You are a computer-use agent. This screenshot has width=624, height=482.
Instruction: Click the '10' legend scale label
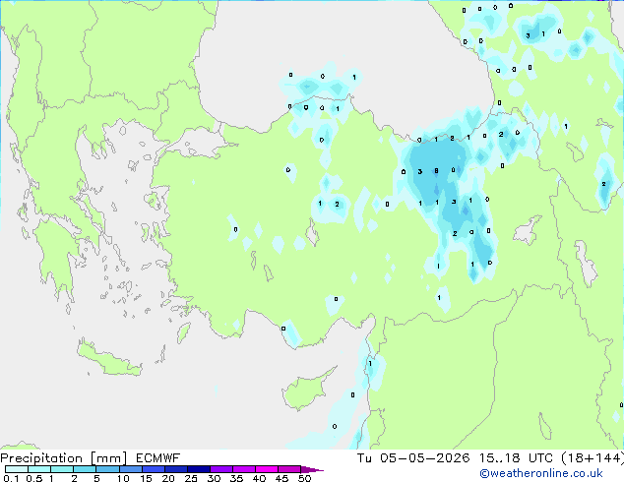(x=123, y=478)
